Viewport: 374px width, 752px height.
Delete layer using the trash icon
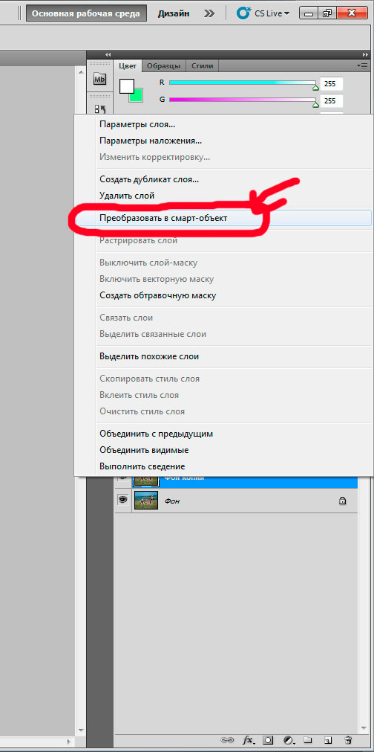(x=348, y=739)
